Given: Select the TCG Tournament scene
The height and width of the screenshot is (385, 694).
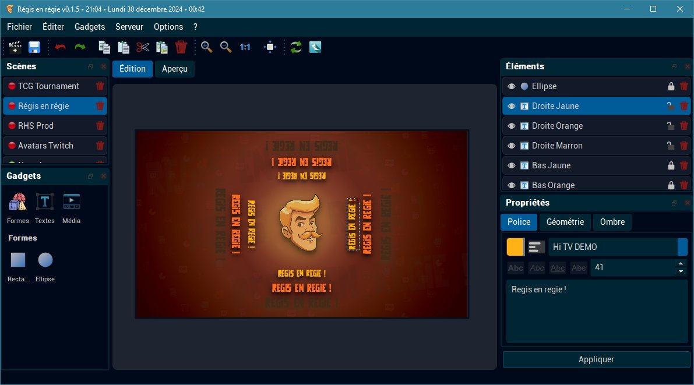Looking at the screenshot, I should 55,86.
